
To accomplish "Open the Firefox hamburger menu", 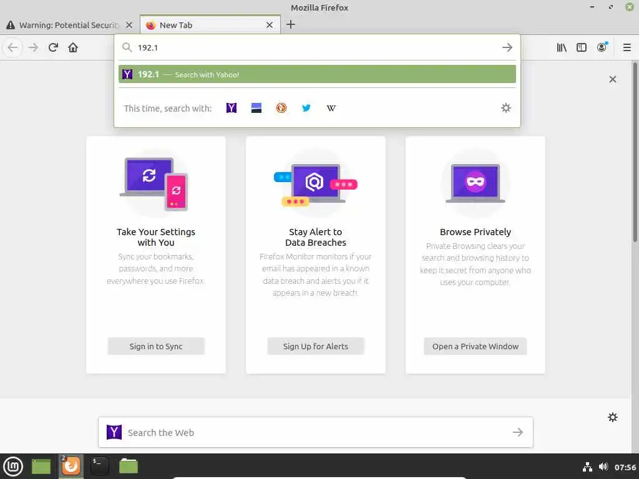I will coord(627,47).
